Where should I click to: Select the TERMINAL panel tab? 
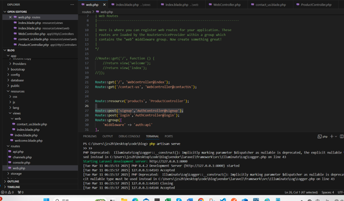point(152,136)
